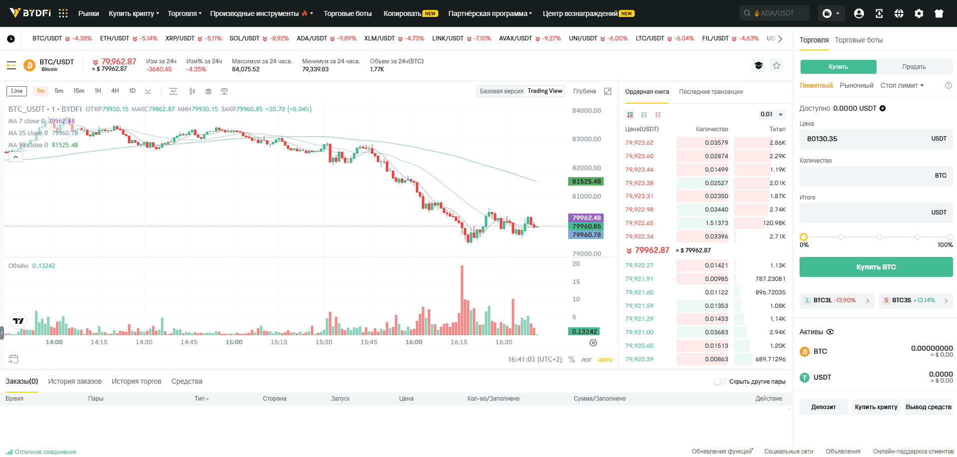Open the order type help question mark
Viewport: 957px width, 457px height.
tap(949, 85)
